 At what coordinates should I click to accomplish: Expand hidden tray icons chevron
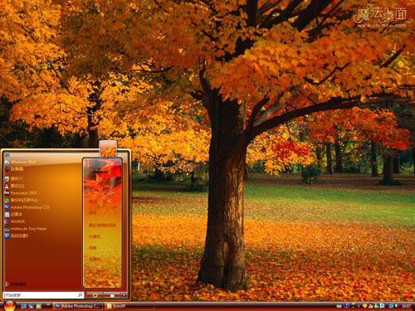click(x=359, y=306)
